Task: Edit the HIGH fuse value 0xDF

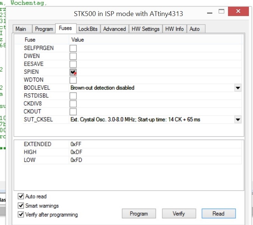Action: coord(76,152)
